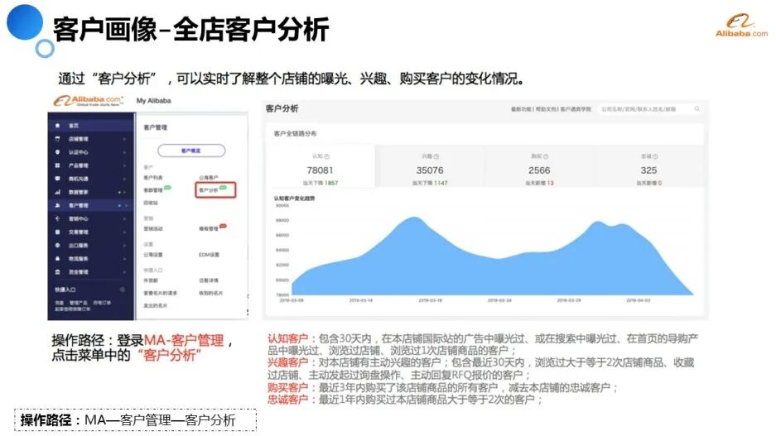Click the info icon next to 购买
This screenshot has height=436, width=776.
point(546,156)
